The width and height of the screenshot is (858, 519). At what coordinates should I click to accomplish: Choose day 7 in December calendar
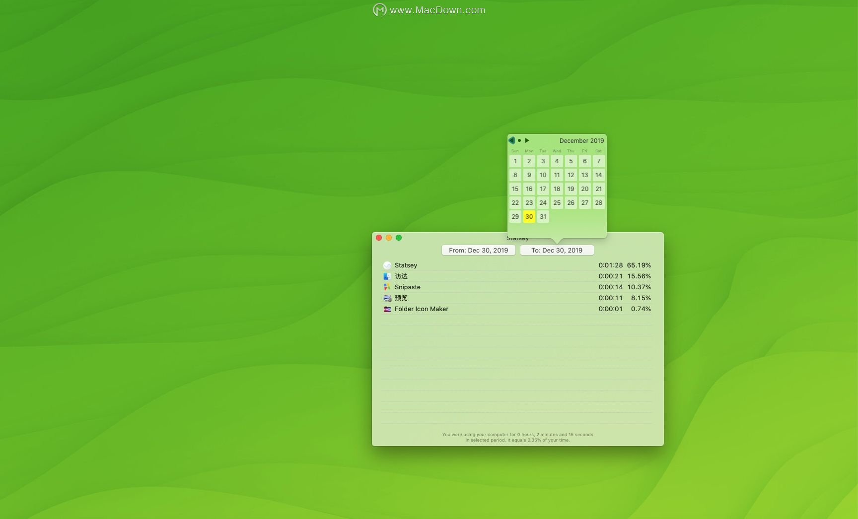click(x=599, y=161)
